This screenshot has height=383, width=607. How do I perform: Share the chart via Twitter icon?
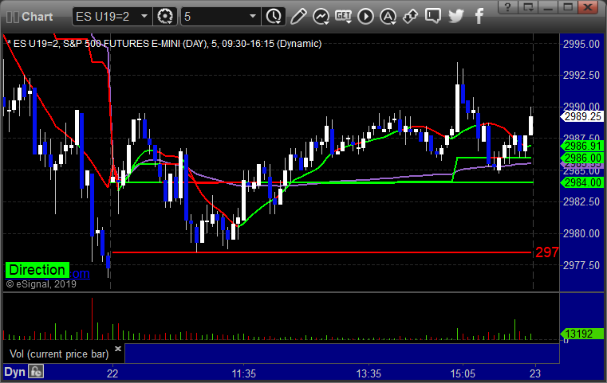coord(456,17)
